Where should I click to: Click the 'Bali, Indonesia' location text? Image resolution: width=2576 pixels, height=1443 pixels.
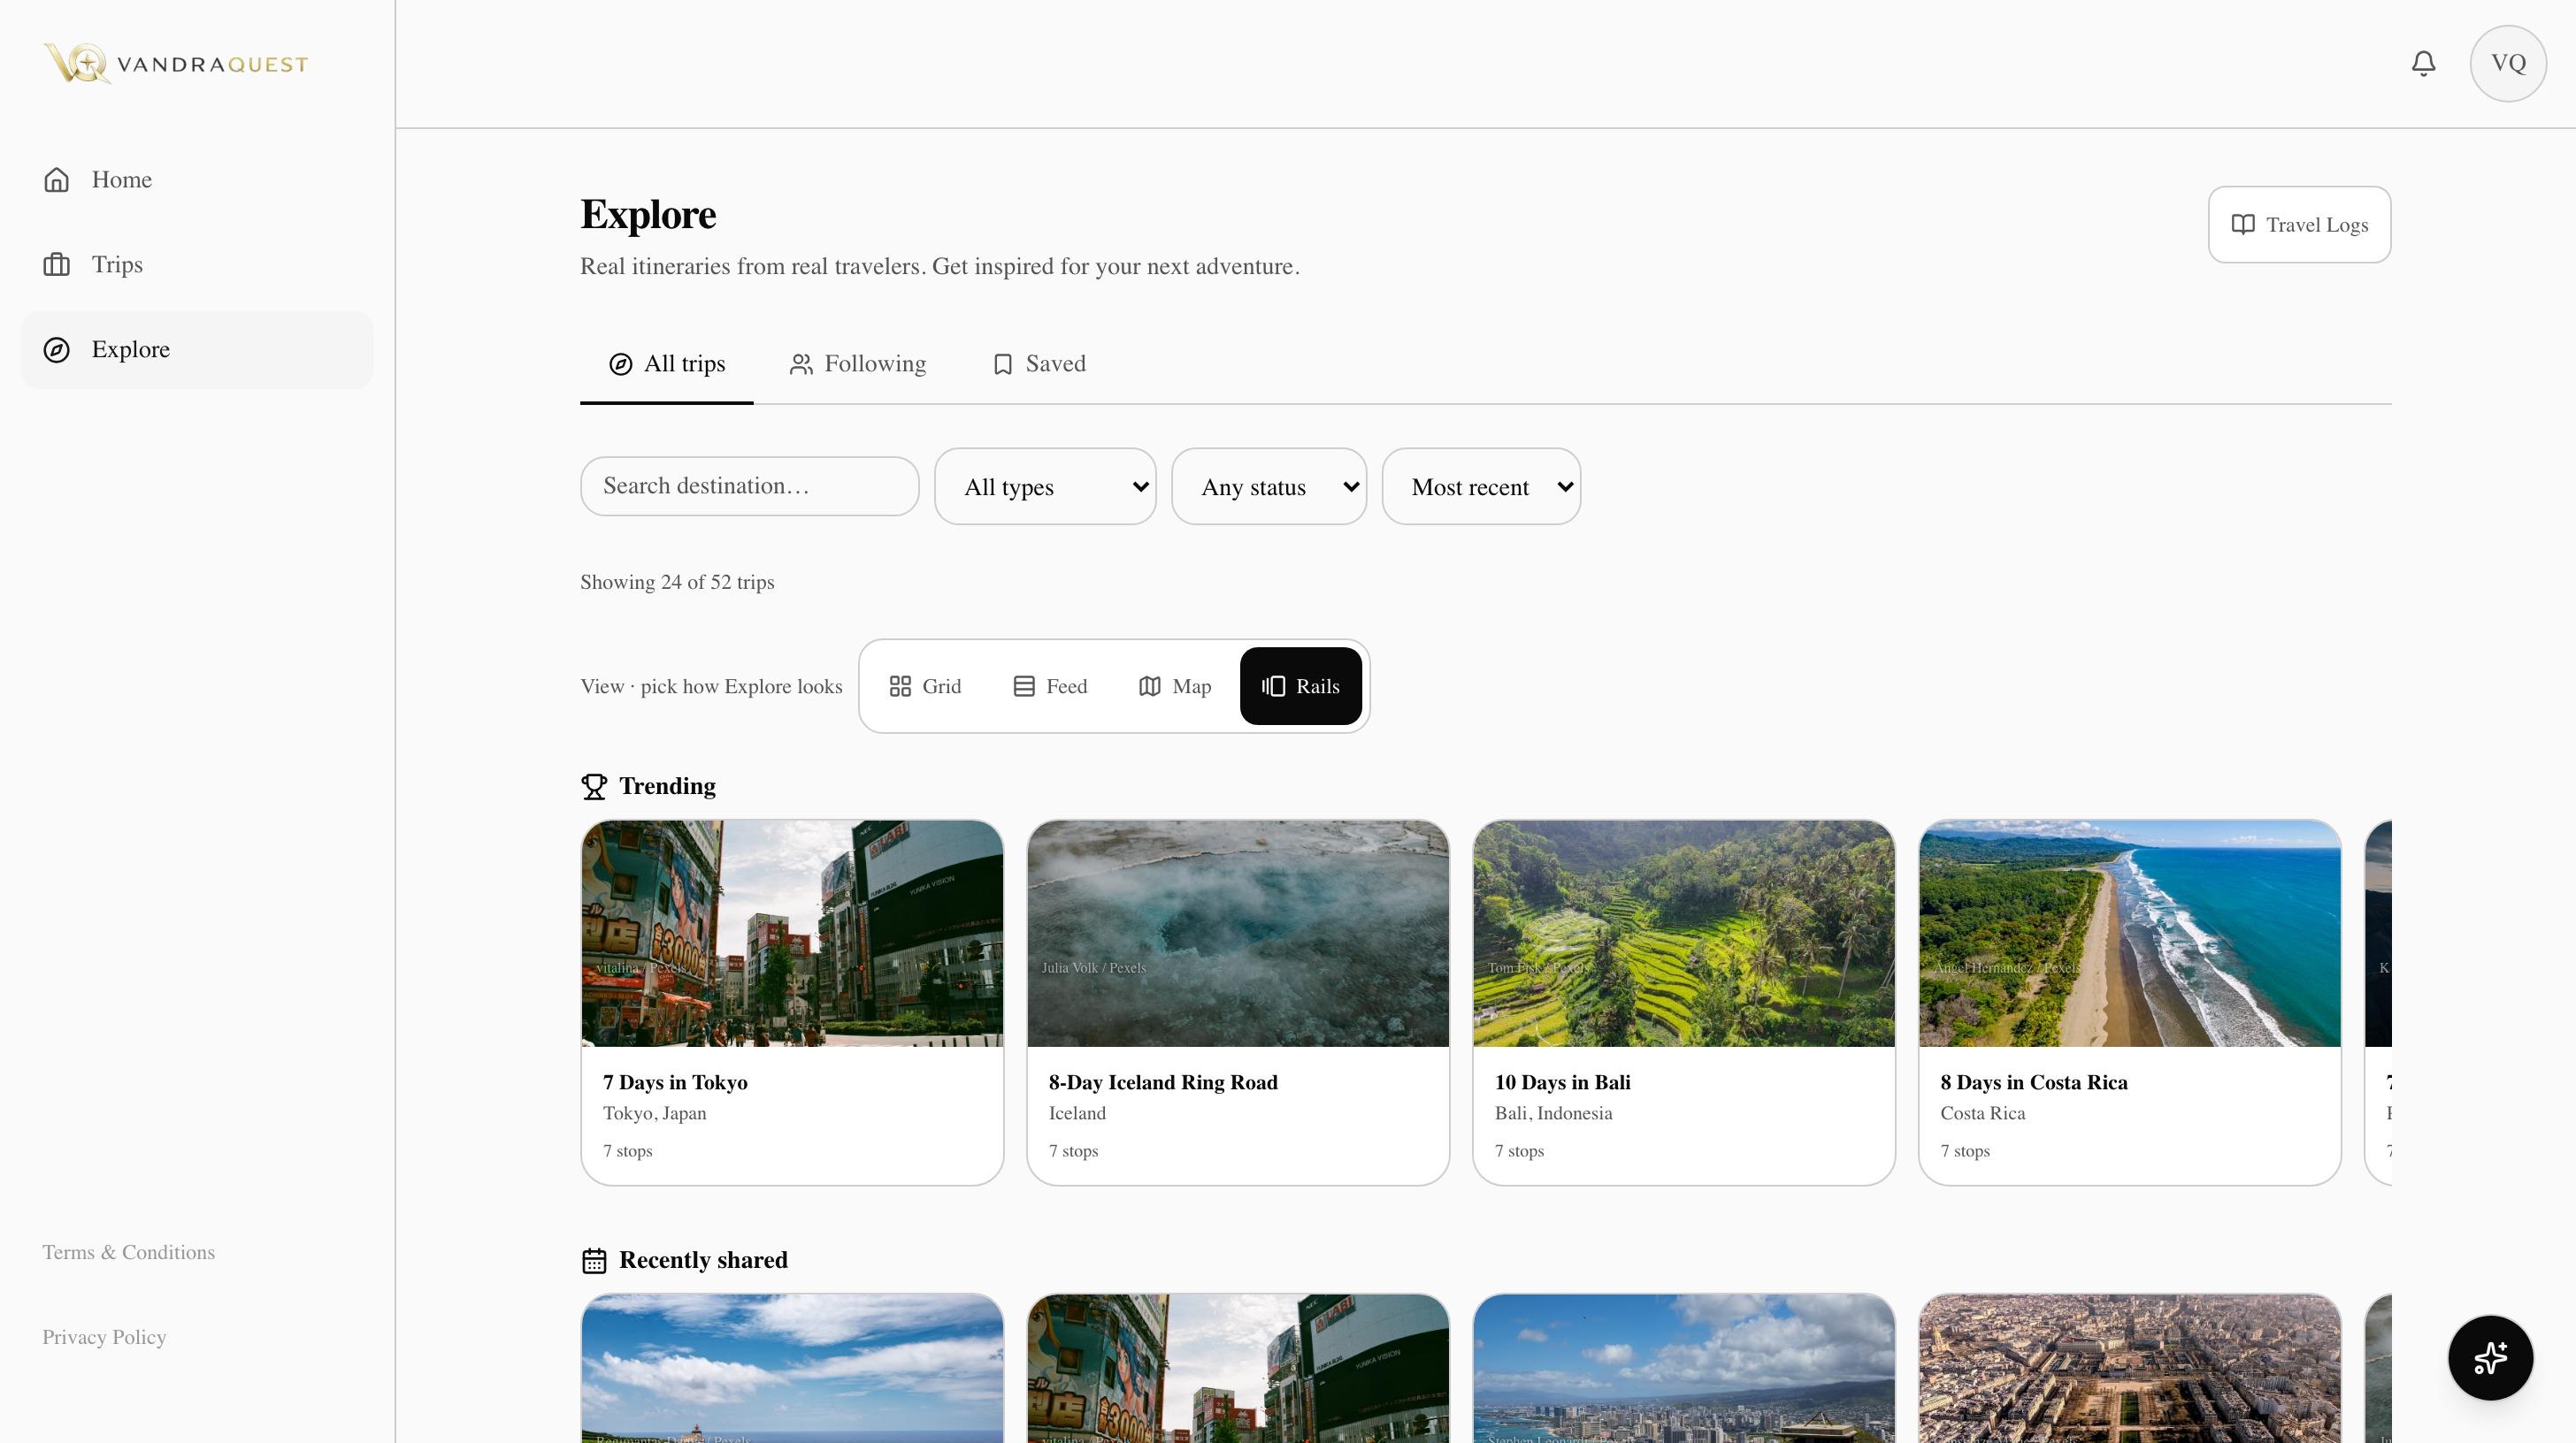[x=1553, y=1113]
